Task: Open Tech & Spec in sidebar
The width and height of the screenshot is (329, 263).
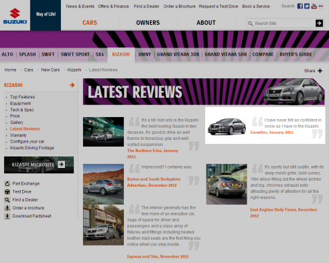Action: point(22,110)
